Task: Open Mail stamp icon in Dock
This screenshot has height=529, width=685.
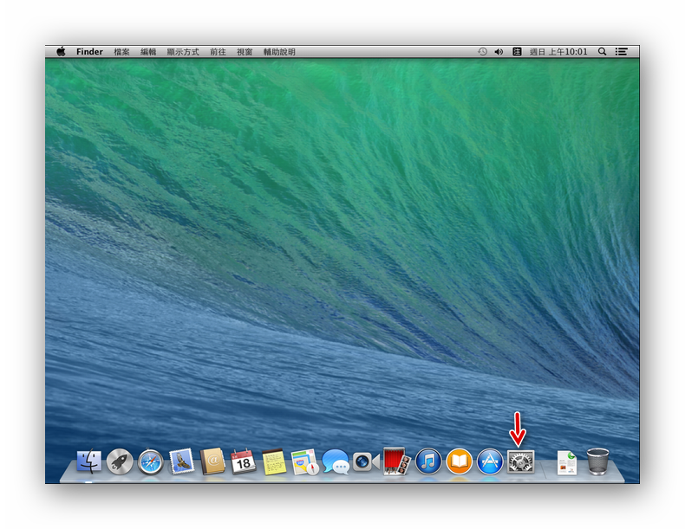Action: 182,461
